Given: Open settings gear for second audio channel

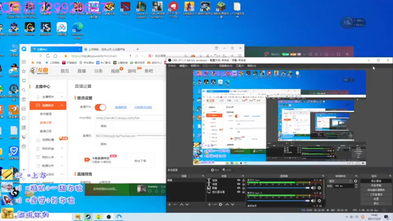Looking at the screenshot, I should (319, 201).
